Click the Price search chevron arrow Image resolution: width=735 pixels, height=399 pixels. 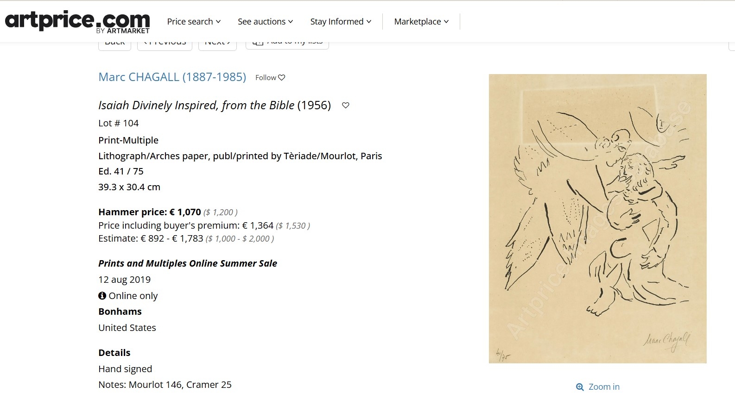218,22
